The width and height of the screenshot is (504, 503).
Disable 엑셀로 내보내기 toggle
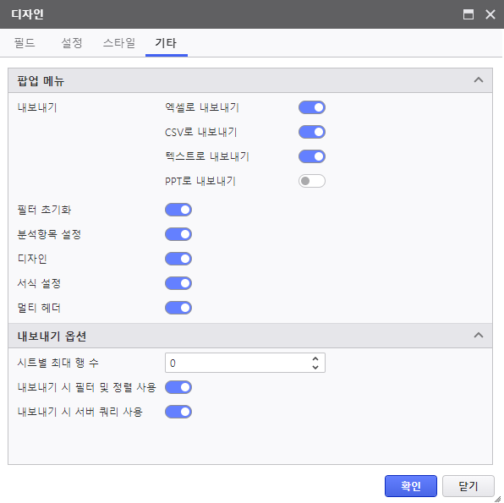click(312, 107)
